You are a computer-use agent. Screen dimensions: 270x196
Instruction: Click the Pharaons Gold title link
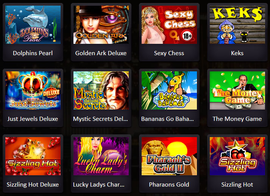(169, 185)
